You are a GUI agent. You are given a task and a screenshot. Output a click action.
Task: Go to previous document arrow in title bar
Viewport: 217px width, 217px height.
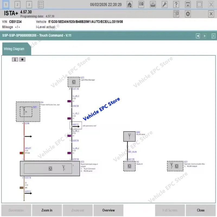pos(198,36)
